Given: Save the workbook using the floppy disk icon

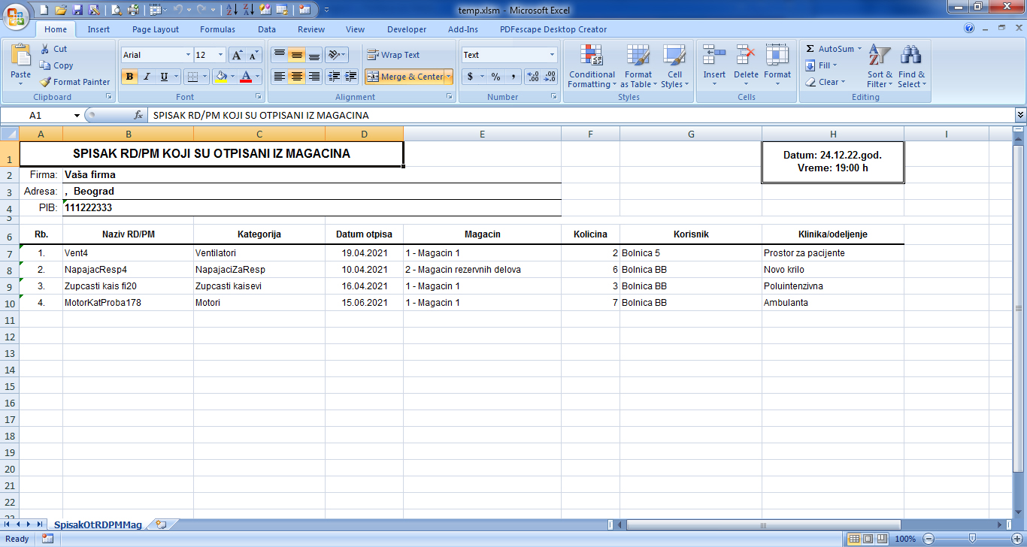Looking at the screenshot, I should pyautogui.click(x=77, y=10).
